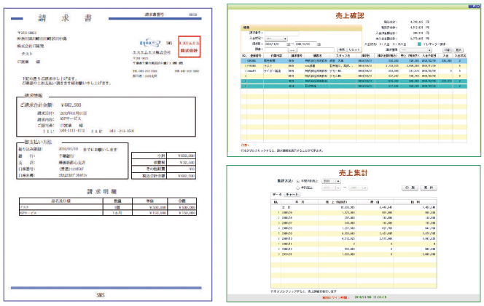This screenshot has height=306, width=484.
Task: Click the 更新 button in 売上集計 window
Action: click(x=429, y=188)
